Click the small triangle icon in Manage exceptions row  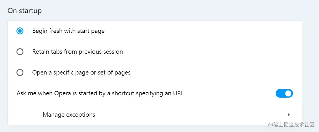tap(289, 115)
